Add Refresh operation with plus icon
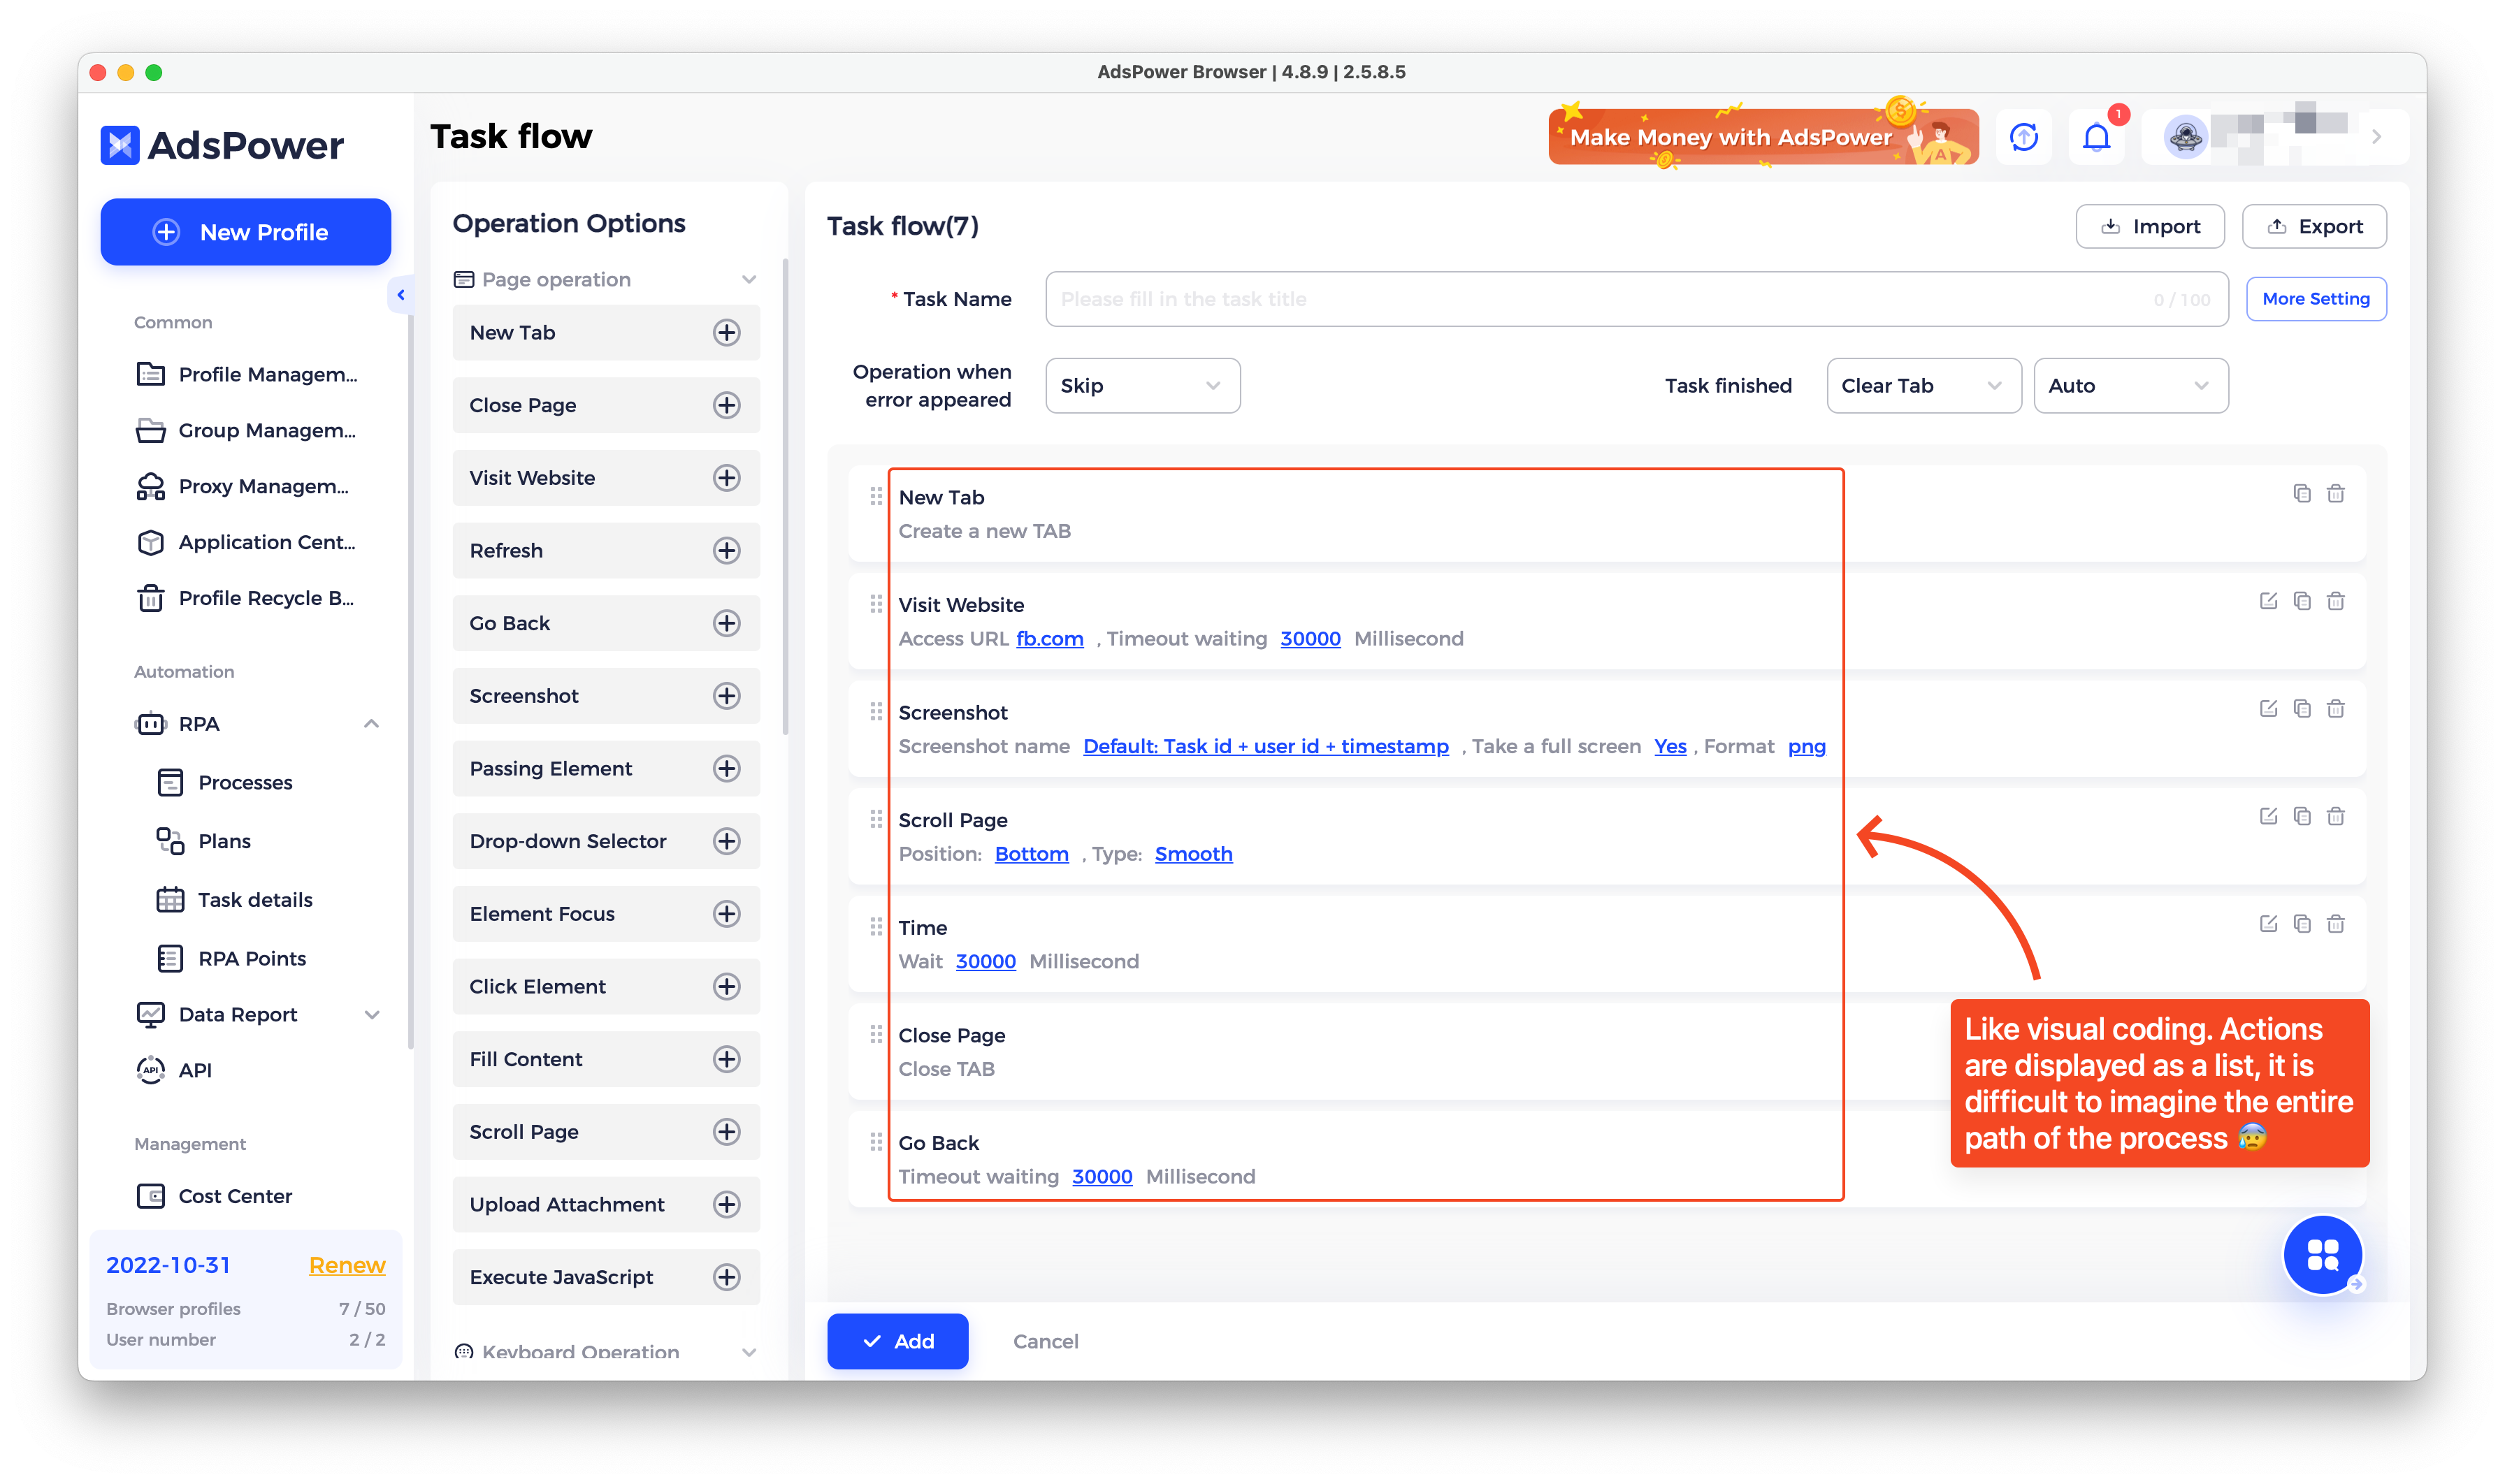 click(x=726, y=551)
